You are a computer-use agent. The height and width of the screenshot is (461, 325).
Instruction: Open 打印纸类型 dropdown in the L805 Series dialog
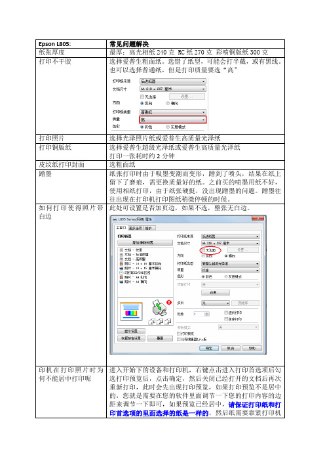coord(231,264)
